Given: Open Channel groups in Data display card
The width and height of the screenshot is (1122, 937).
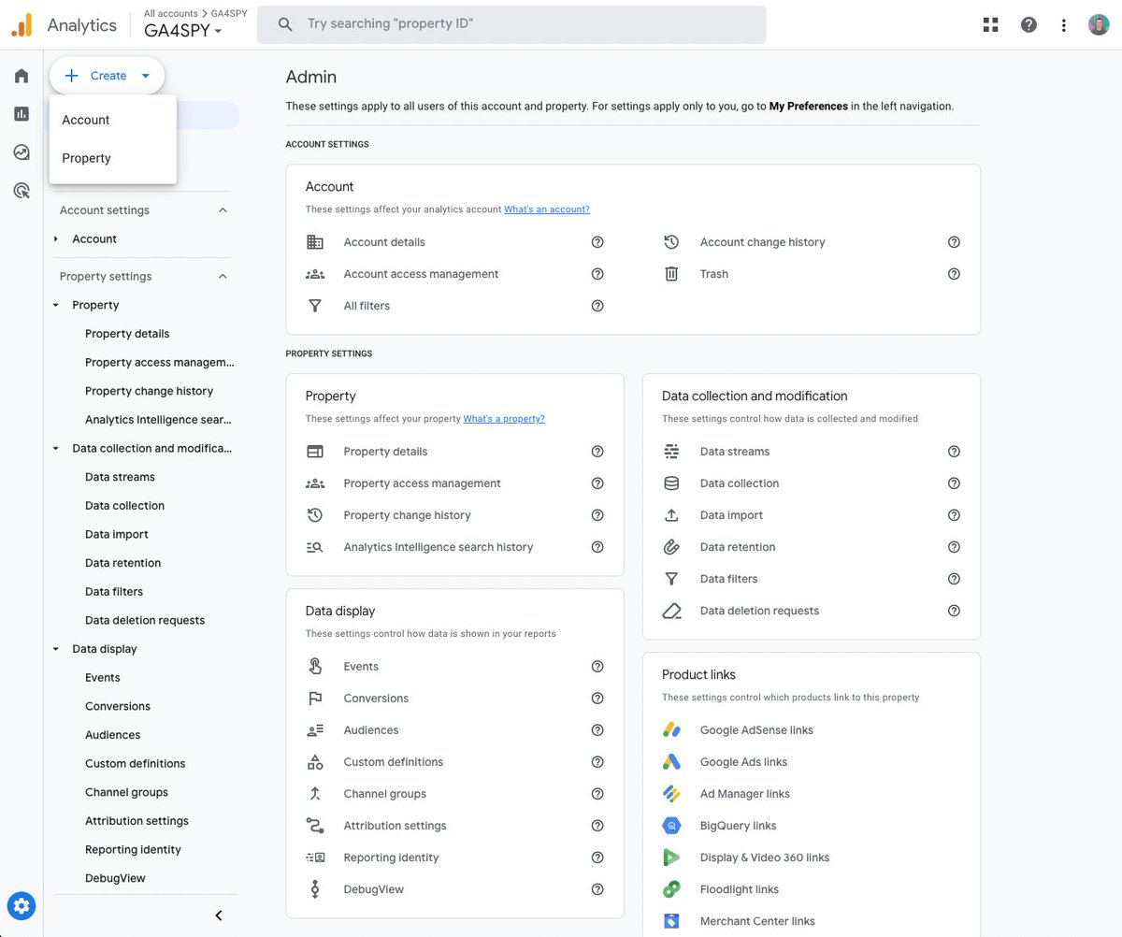Looking at the screenshot, I should click(384, 794).
